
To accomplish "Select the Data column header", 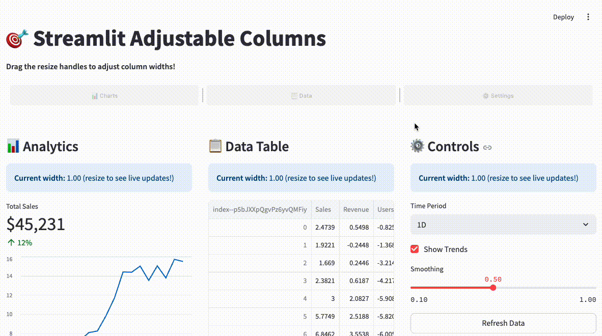I will 302,96.
